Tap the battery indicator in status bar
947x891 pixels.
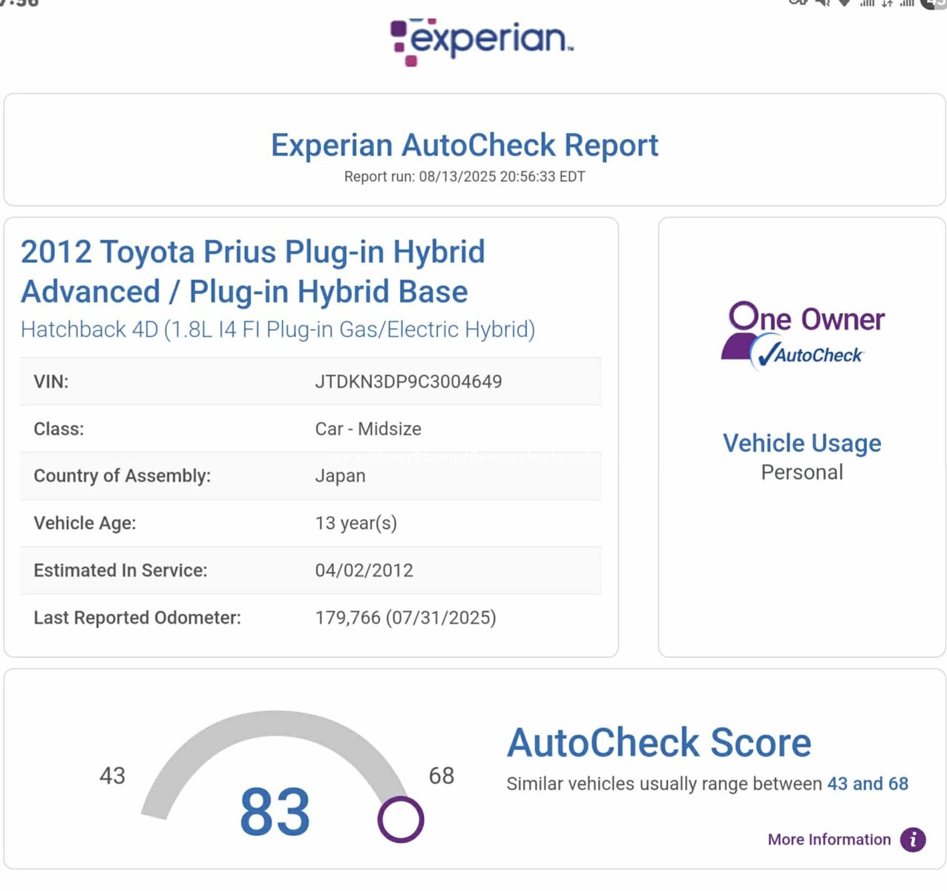coord(934,3)
